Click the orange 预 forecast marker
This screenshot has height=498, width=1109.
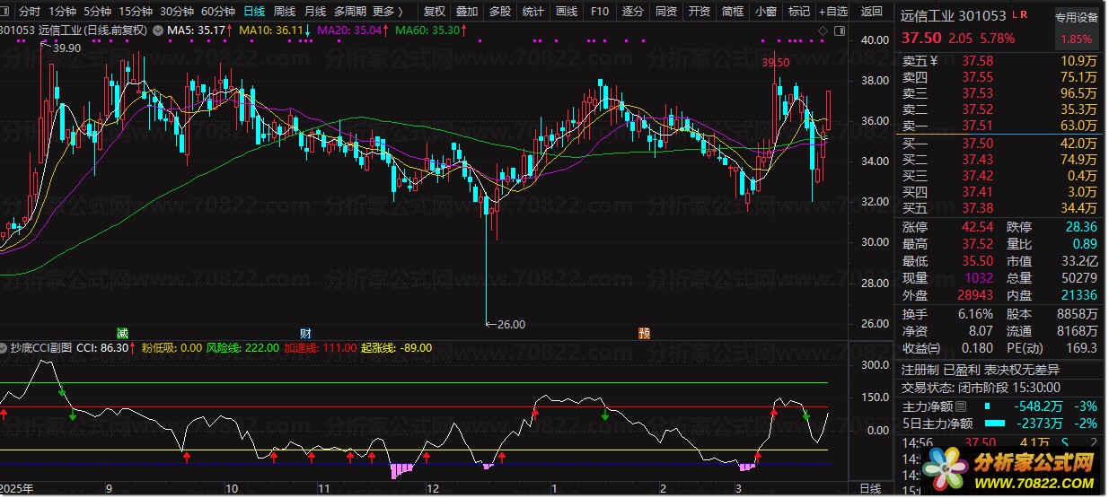point(644,332)
